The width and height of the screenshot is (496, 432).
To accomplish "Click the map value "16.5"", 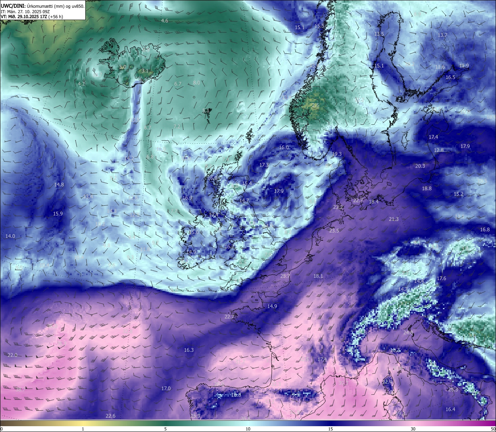I will click(450, 77).
